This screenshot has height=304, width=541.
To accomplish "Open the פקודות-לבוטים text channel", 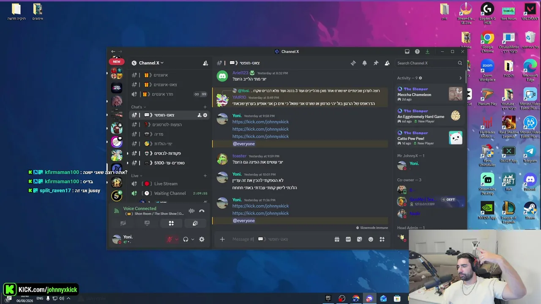I will point(169,153).
